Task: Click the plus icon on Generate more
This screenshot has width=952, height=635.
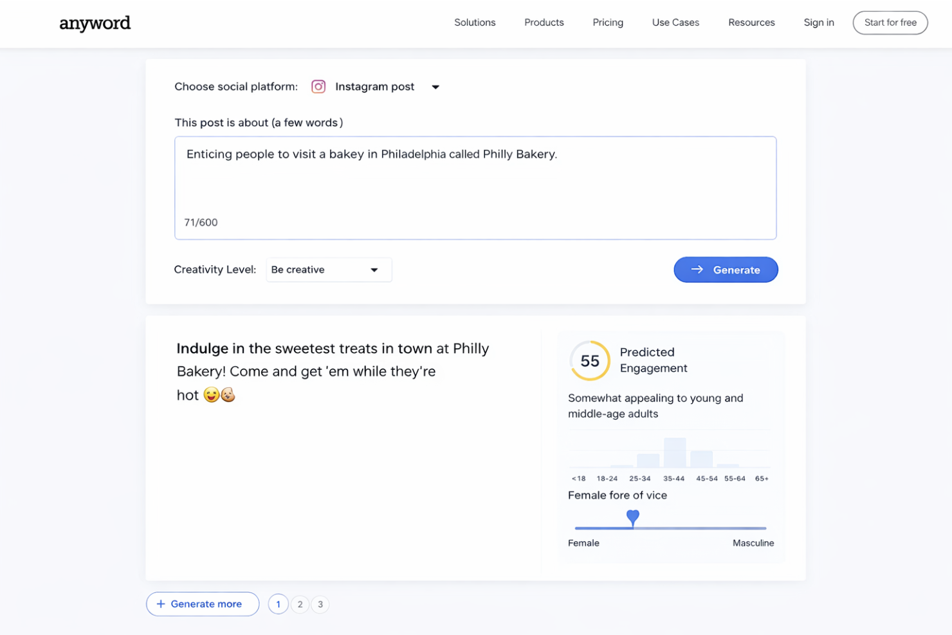Action: click(x=160, y=603)
